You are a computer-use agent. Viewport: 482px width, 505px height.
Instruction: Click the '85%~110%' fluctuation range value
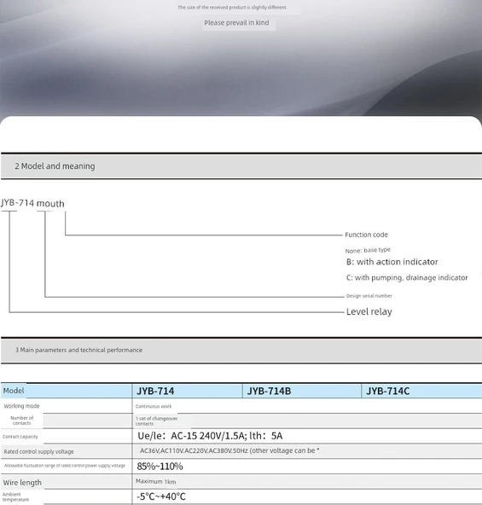point(160,467)
